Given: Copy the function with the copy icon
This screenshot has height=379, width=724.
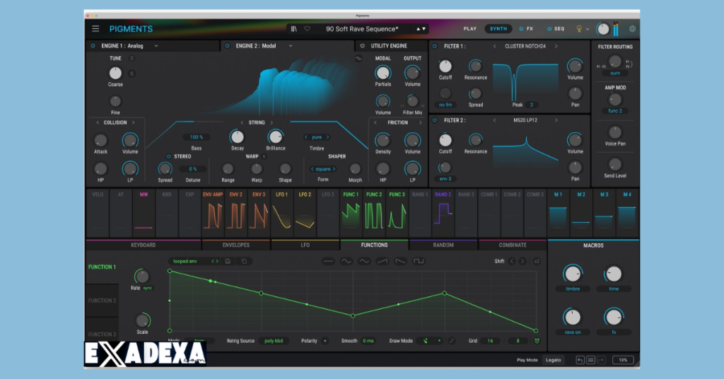Looking at the screenshot, I should coord(244,262).
